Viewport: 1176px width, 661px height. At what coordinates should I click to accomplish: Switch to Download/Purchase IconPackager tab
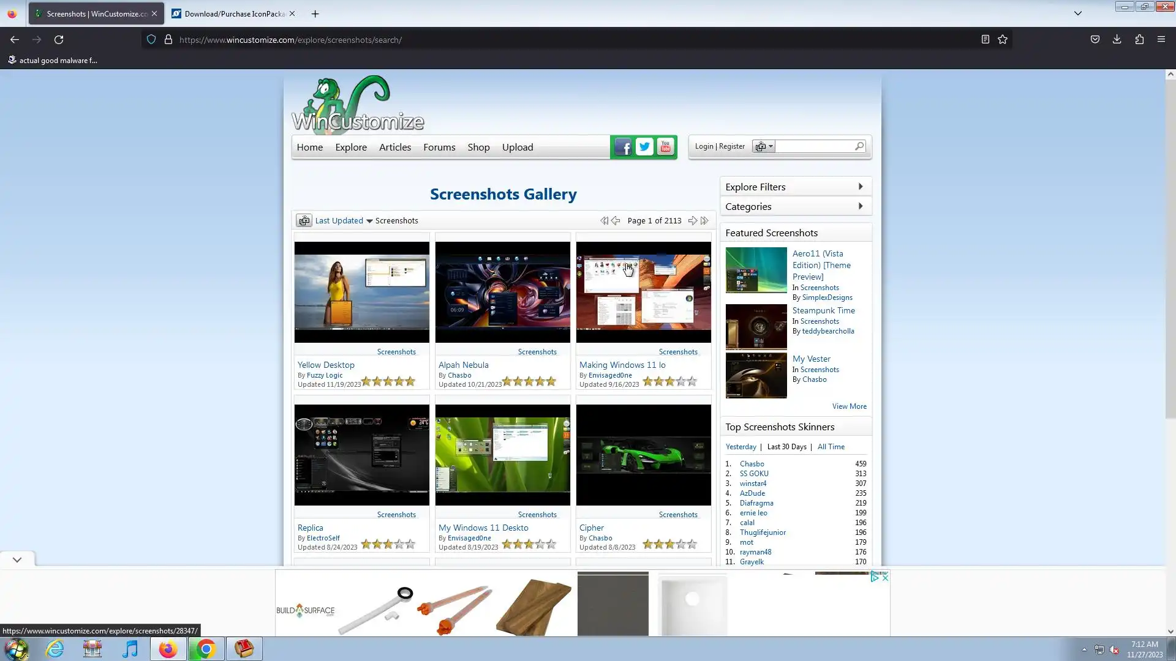click(x=234, y=13)
